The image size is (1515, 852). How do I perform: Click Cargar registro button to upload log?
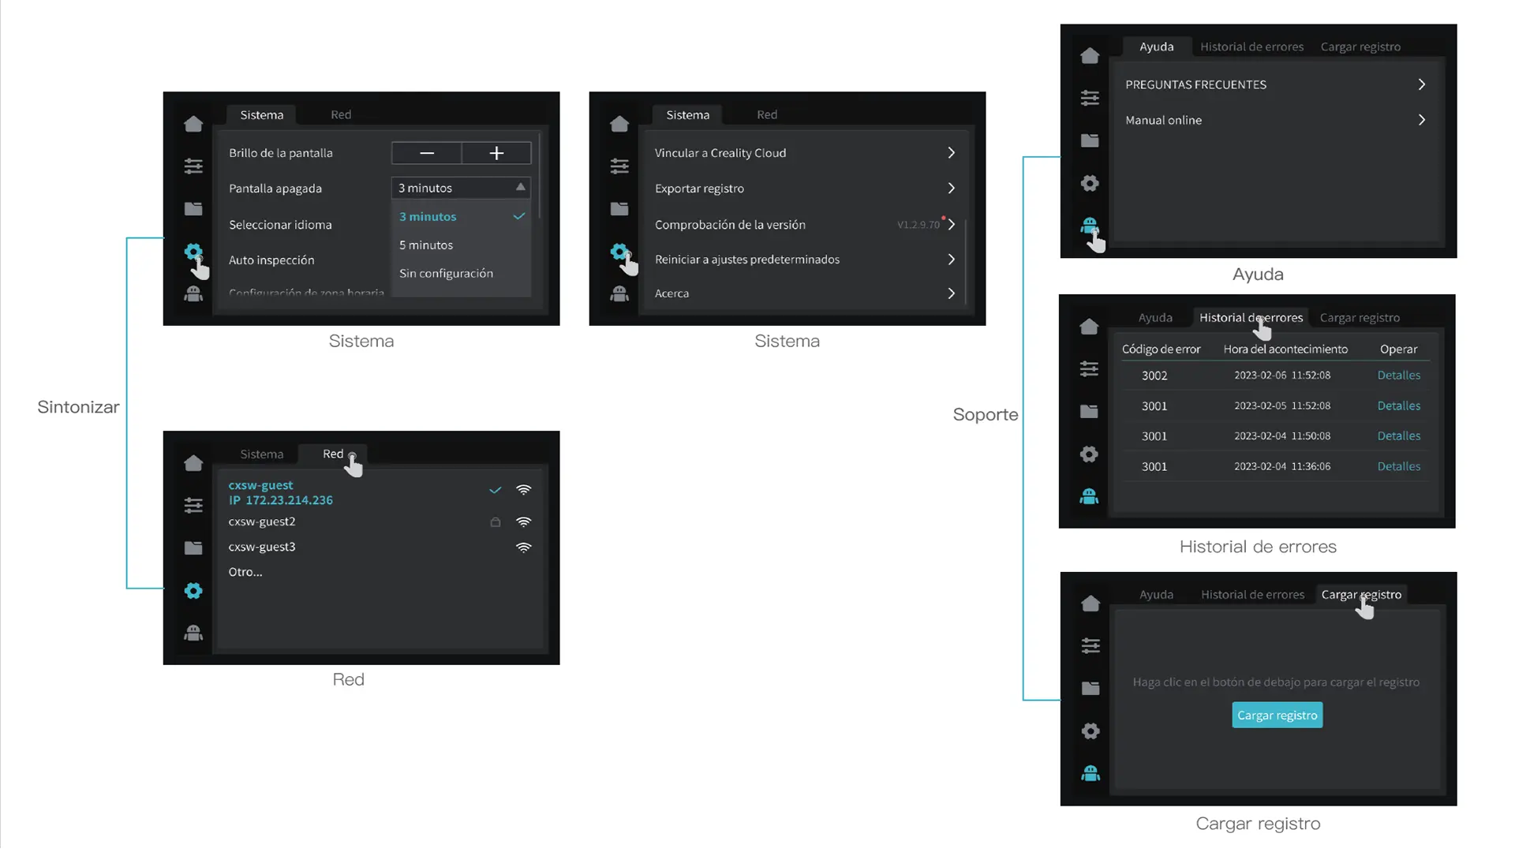pos(1277,715)
